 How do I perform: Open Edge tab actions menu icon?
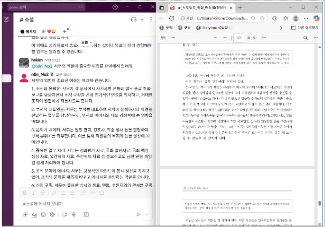pyautogui.click(x=161, y=8)
